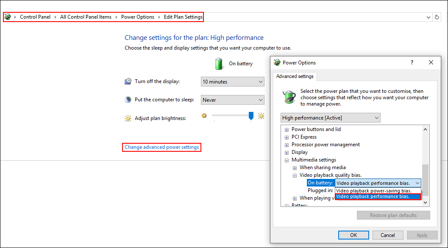Open Change advanced power settings link

coord(162,147)
